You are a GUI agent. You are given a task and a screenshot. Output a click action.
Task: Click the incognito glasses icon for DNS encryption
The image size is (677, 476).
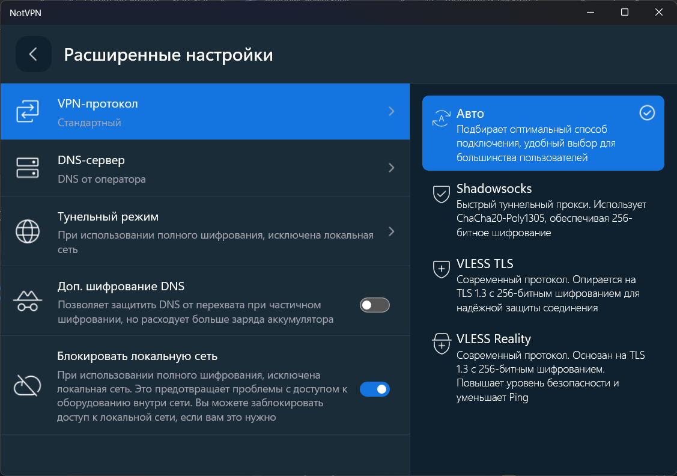(x=28, y=301)
